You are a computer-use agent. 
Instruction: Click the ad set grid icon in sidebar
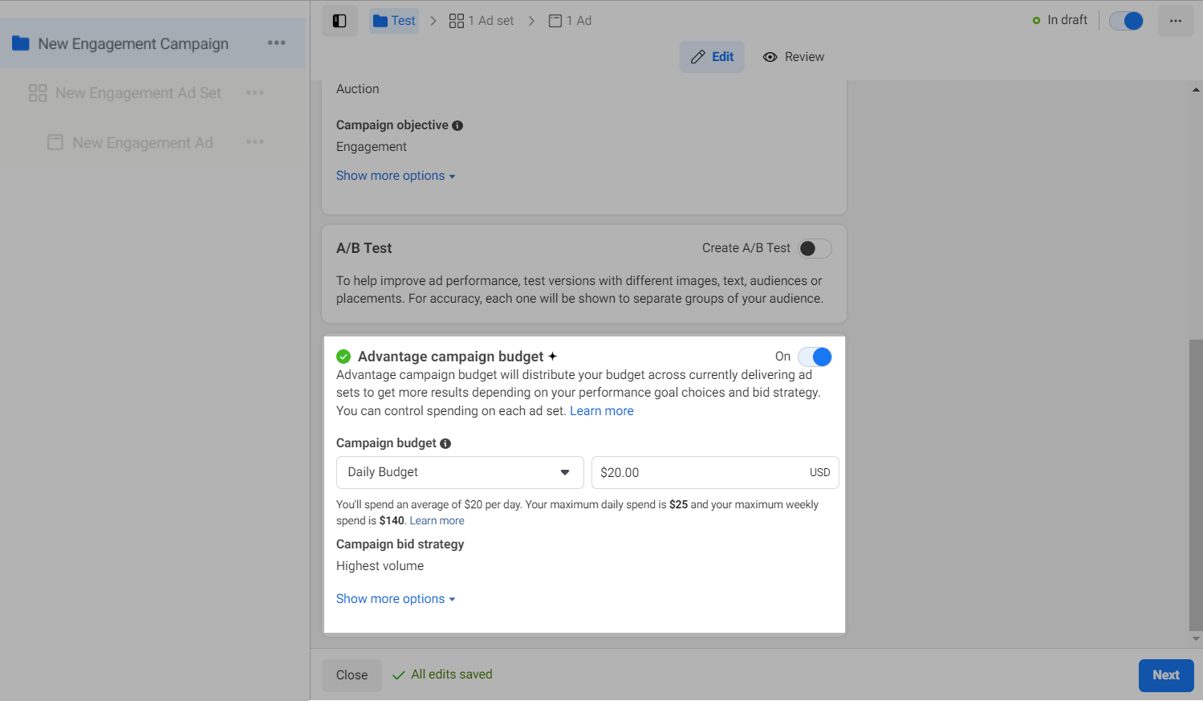(x=38, y=93)
